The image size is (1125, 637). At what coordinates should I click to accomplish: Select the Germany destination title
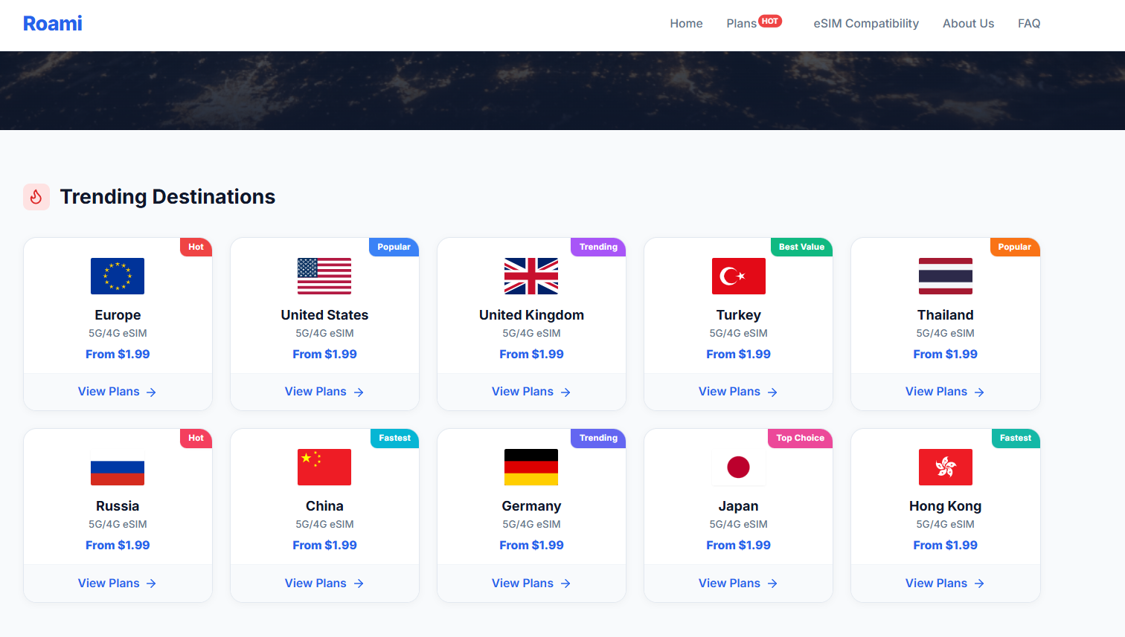[531, 506]
